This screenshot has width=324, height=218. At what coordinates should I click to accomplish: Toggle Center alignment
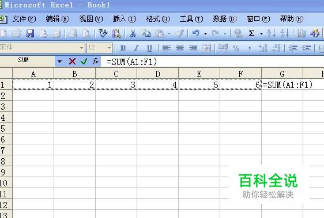point(180,48)
